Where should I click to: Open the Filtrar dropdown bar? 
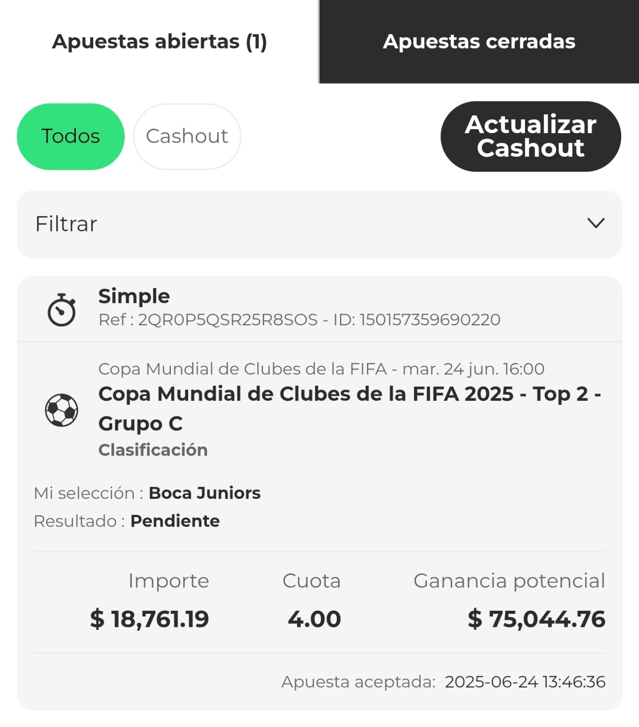(x=319, y=224)
